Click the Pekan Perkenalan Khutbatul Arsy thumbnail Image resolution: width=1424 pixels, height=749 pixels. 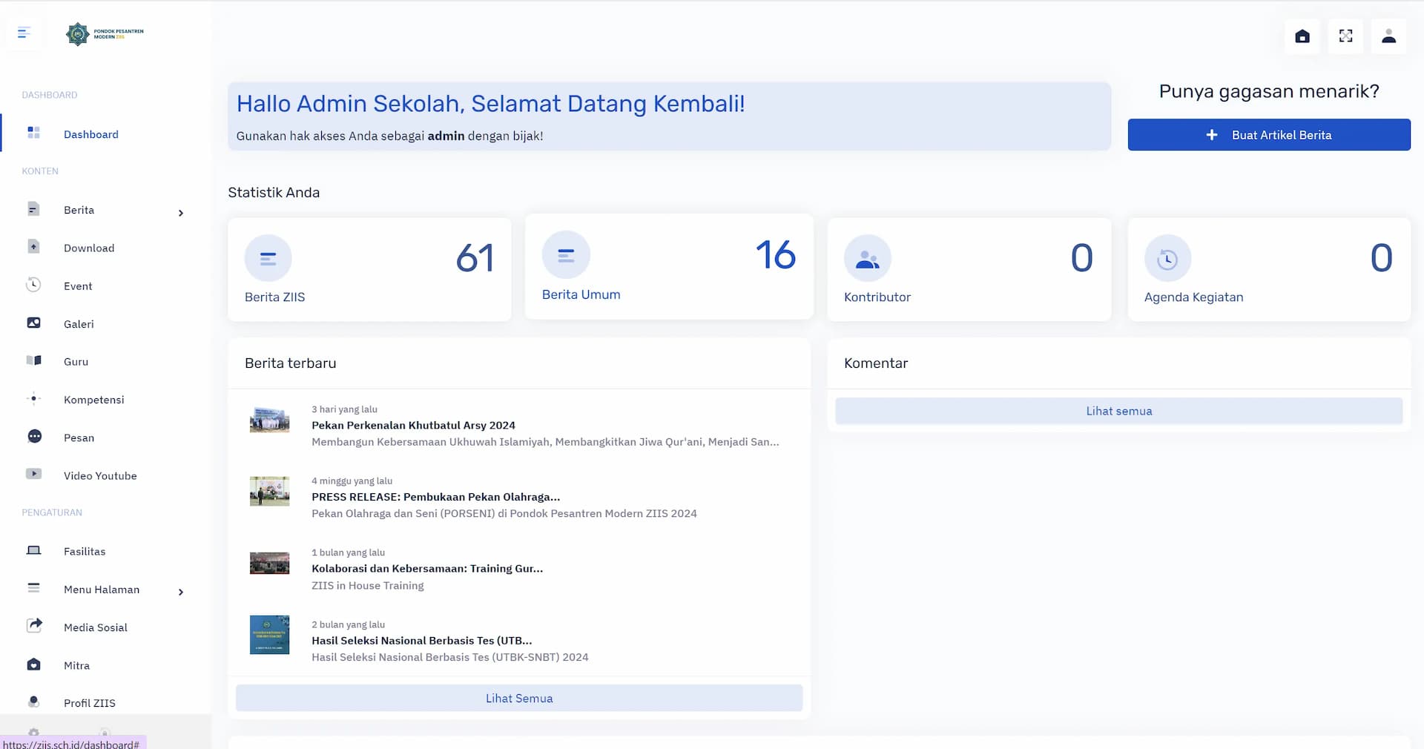point(269,420)
